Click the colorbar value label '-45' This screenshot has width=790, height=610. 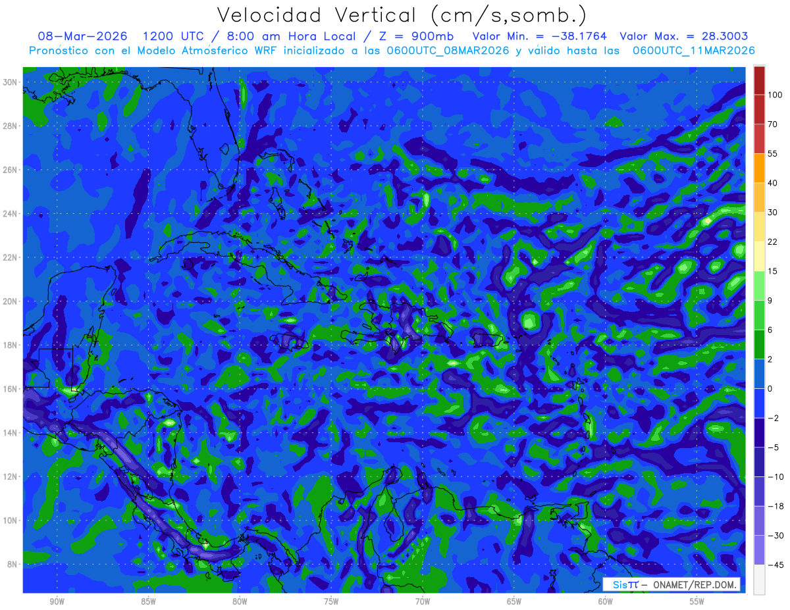(x=776, y=565)
